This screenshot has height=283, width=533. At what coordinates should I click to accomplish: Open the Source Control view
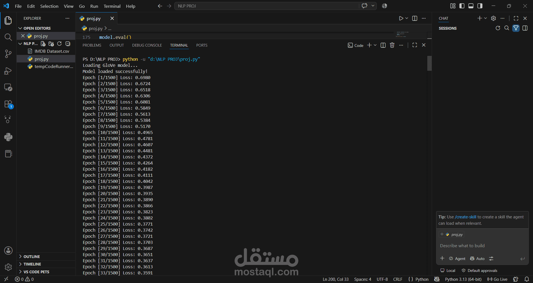click(x=8, y=54)
